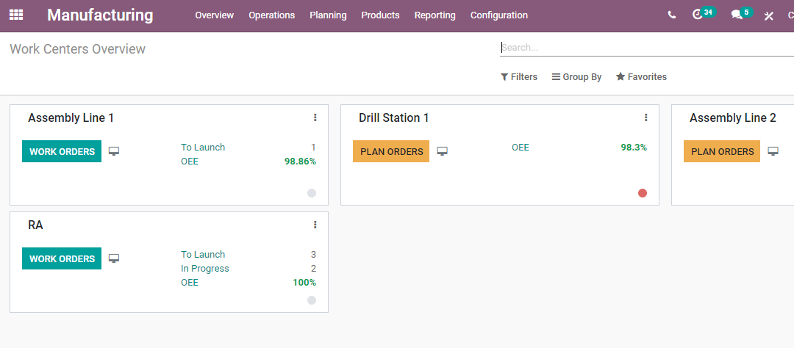
Task: Open activities clock icon with 34 badge
Action: 698,15
